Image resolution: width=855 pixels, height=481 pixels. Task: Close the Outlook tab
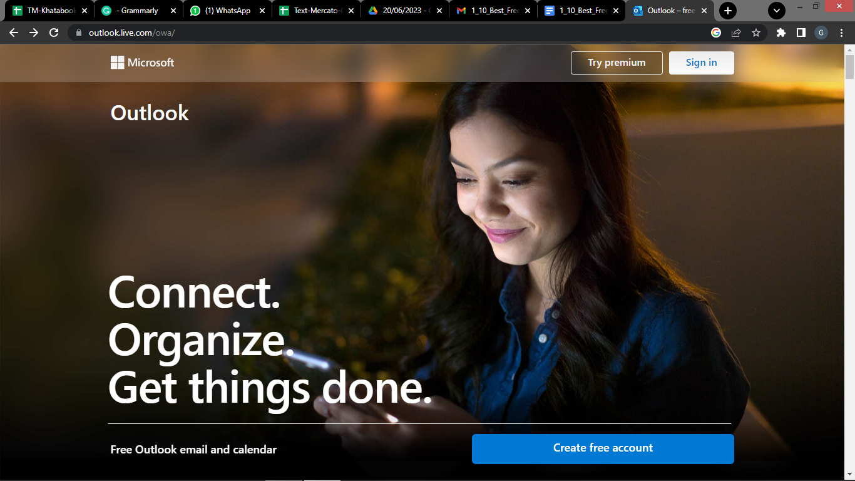[x=704, y=11]
